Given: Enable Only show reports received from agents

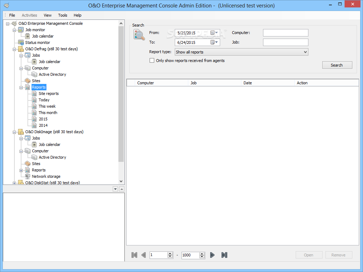Looking at the screenshot, I should (152, 61).
